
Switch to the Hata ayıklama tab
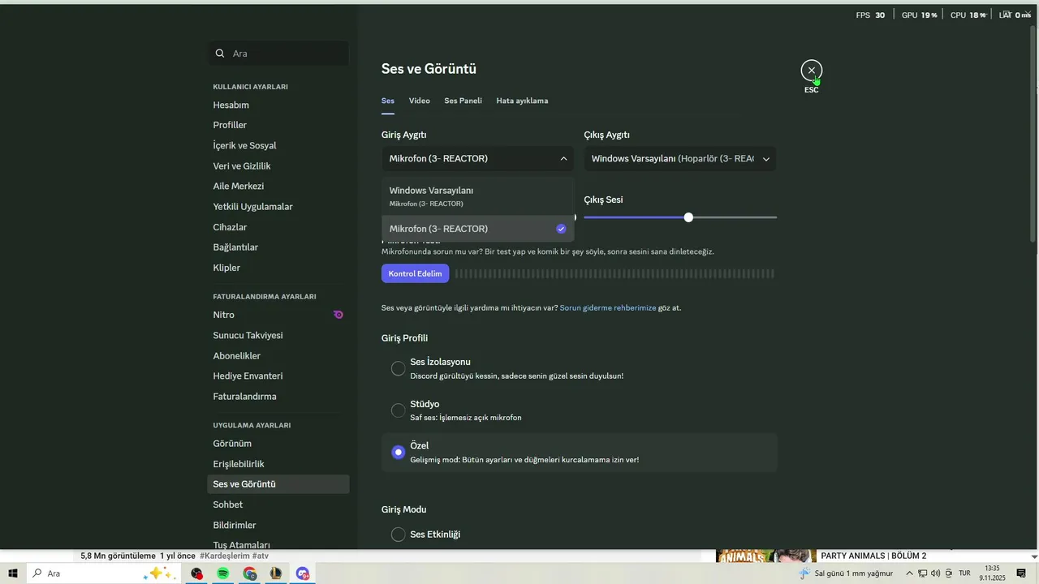tap(522, 101)
